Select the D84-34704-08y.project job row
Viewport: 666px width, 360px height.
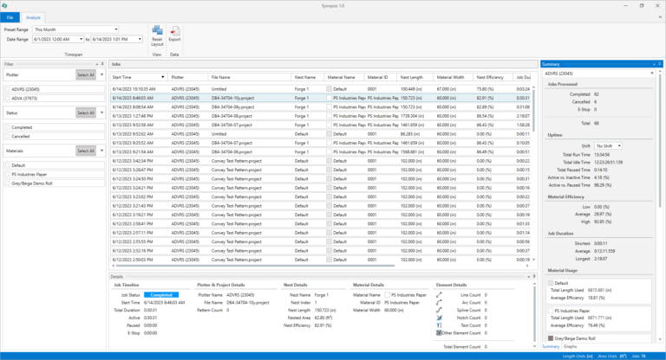tap(321, 107)
